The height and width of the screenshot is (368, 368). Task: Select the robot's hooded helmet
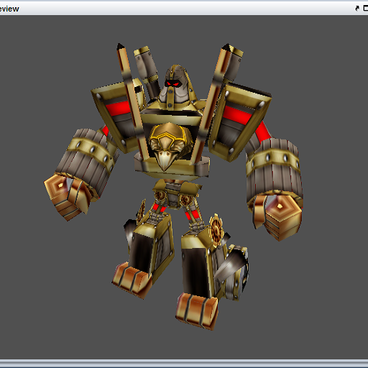(x=176, y=86)
